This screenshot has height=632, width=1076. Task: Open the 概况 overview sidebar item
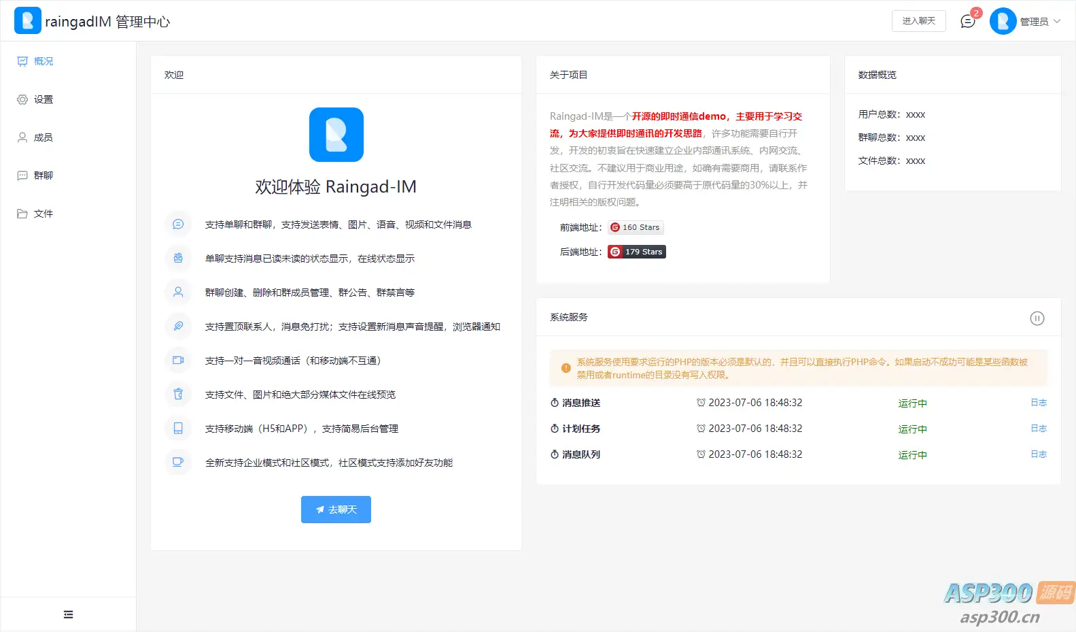[68, 61]
